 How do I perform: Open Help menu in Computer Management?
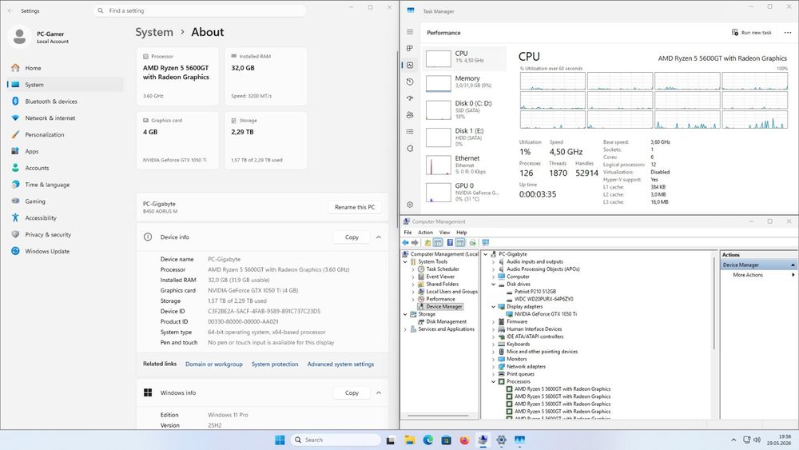[462, 233]
